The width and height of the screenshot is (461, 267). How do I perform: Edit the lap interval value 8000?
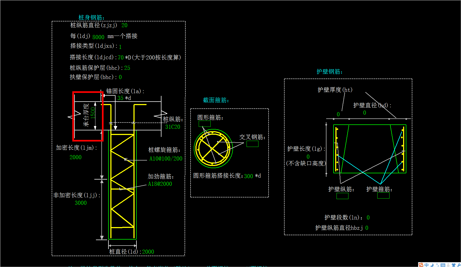point(98,37)
